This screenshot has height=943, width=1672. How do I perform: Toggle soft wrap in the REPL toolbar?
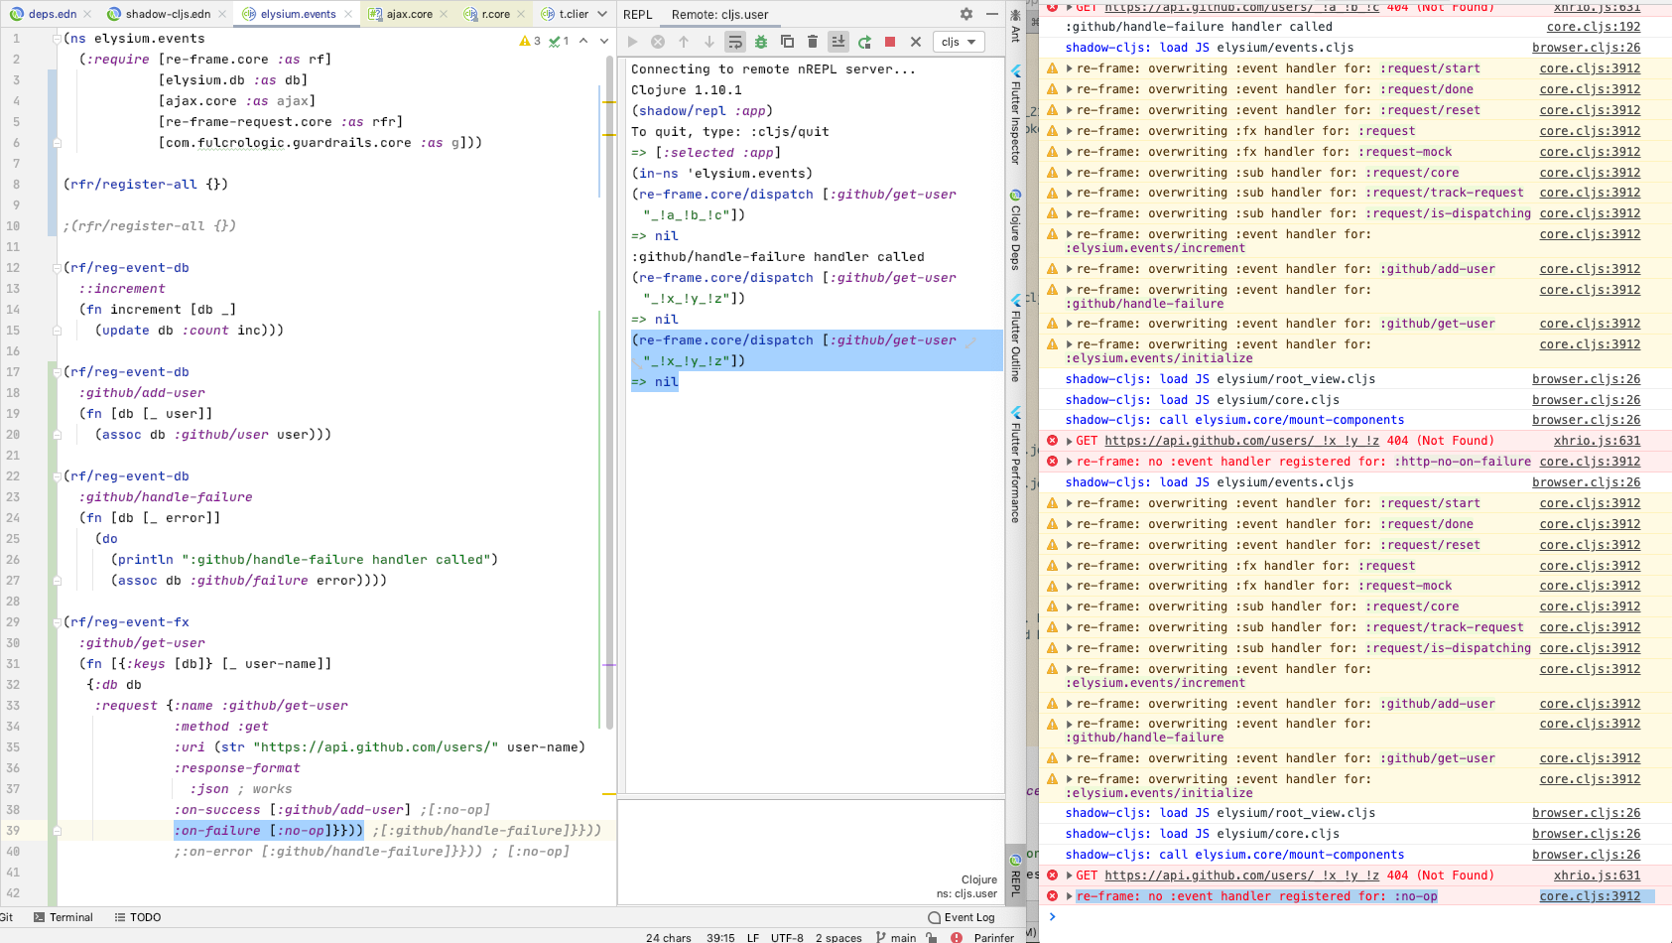pos(735,42)
